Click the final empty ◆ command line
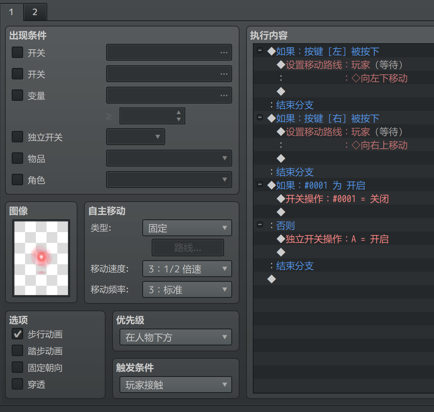Image resolution: width=434 pixels, height=412 pixels. click(344, 278)
